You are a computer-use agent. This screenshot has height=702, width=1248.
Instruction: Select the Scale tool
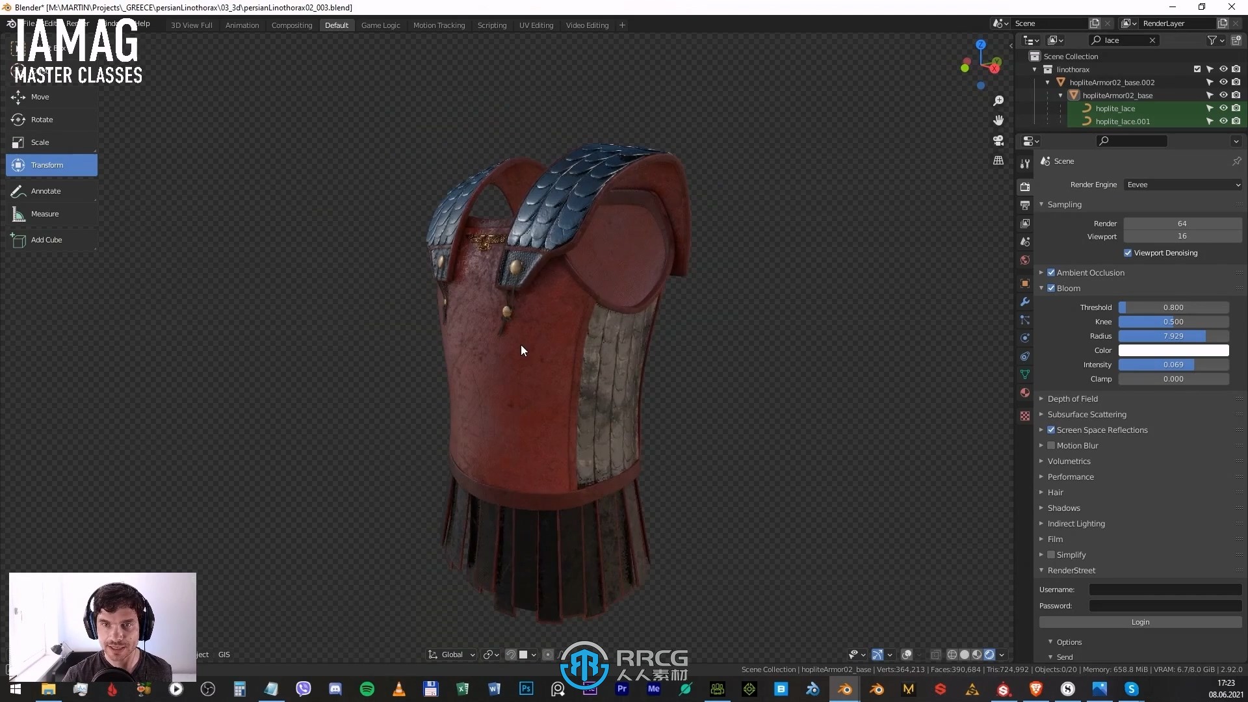51,142
